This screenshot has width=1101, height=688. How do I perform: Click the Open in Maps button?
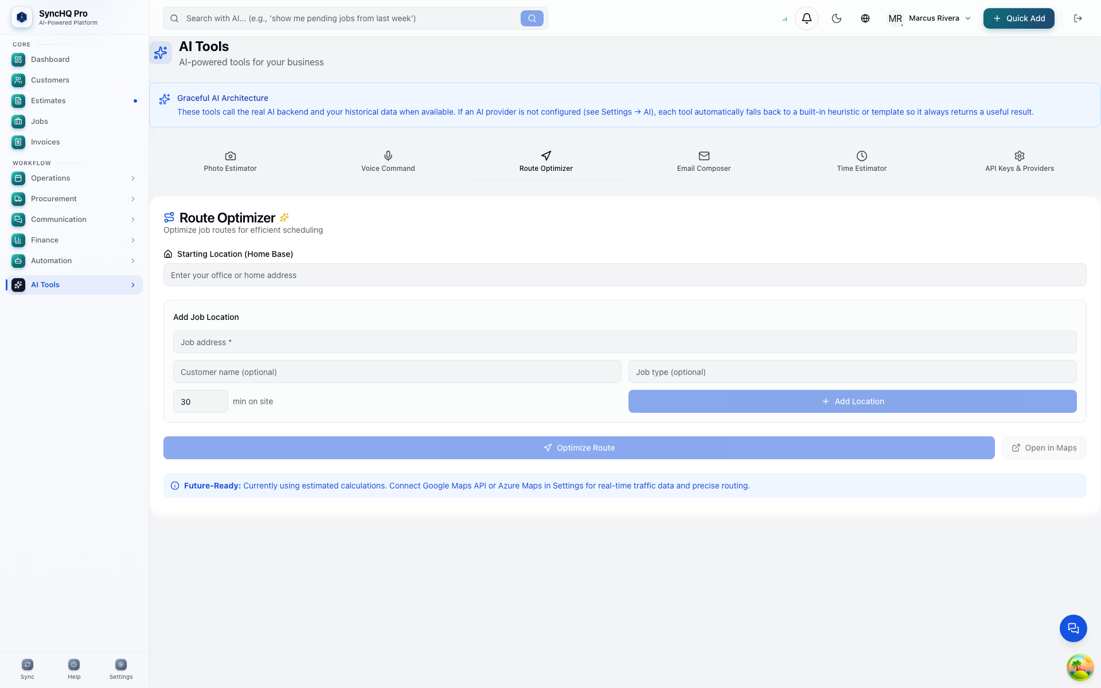pyautogui.click(x=1044, y=448)
